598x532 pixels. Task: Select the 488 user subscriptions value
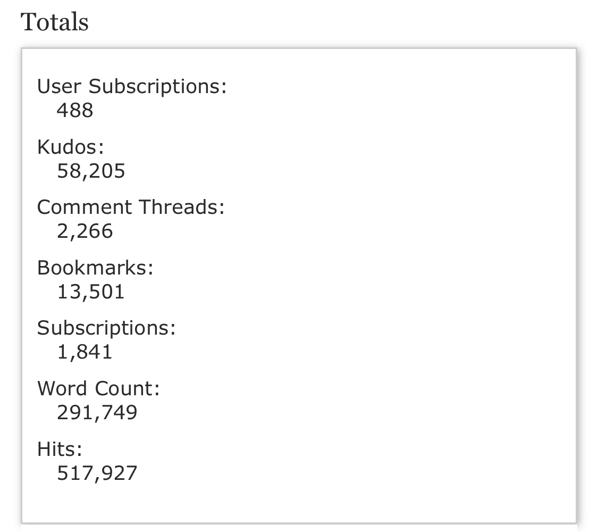(x=75, y=110)
